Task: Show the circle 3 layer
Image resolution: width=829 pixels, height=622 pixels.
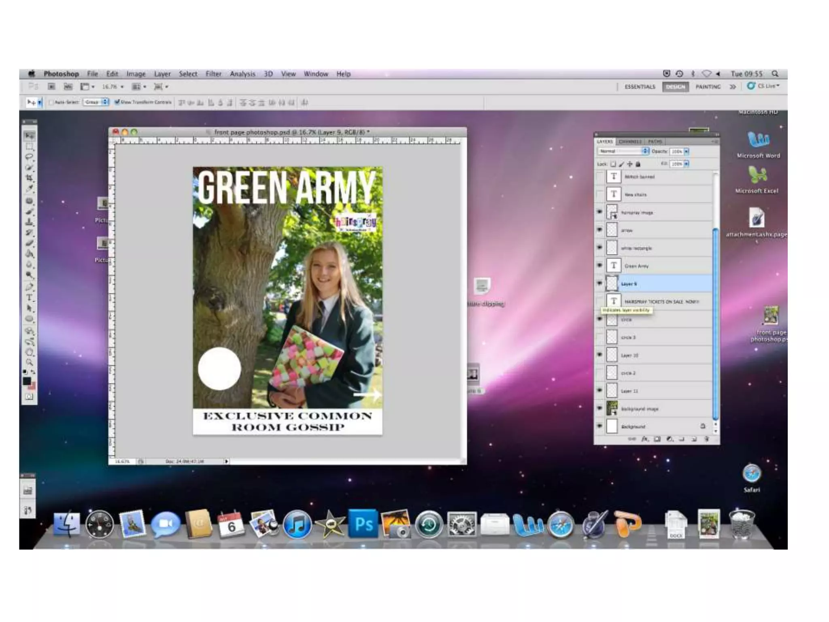Action: click(x=599, y=337)
